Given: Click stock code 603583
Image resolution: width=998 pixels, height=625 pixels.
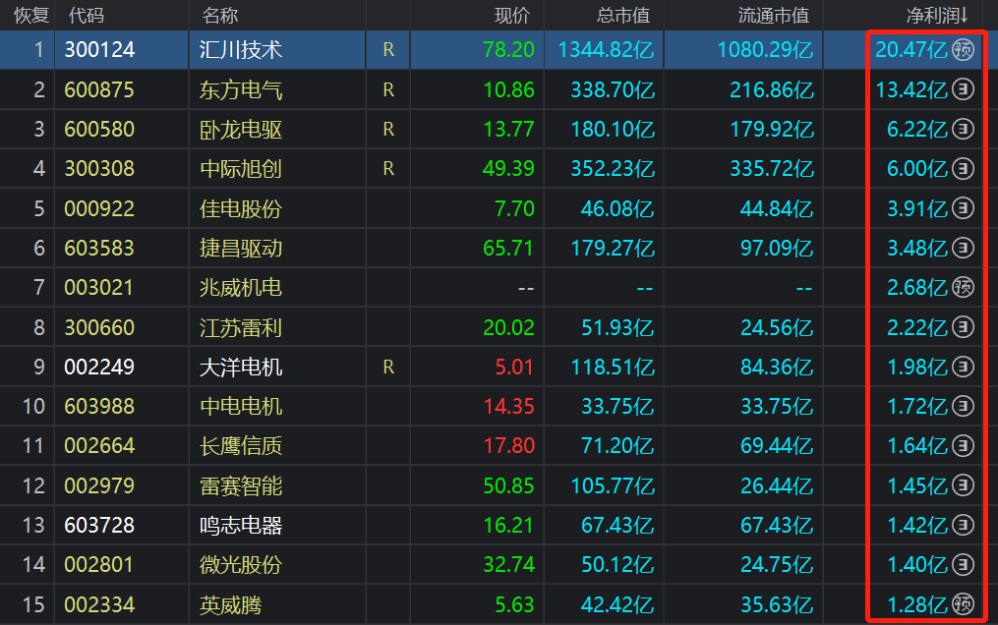Looking at the screenshot, I should (99, 248).
